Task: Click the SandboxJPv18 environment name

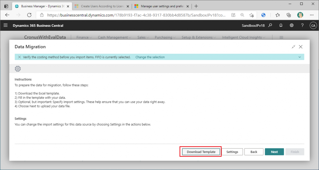Action: 253,25
